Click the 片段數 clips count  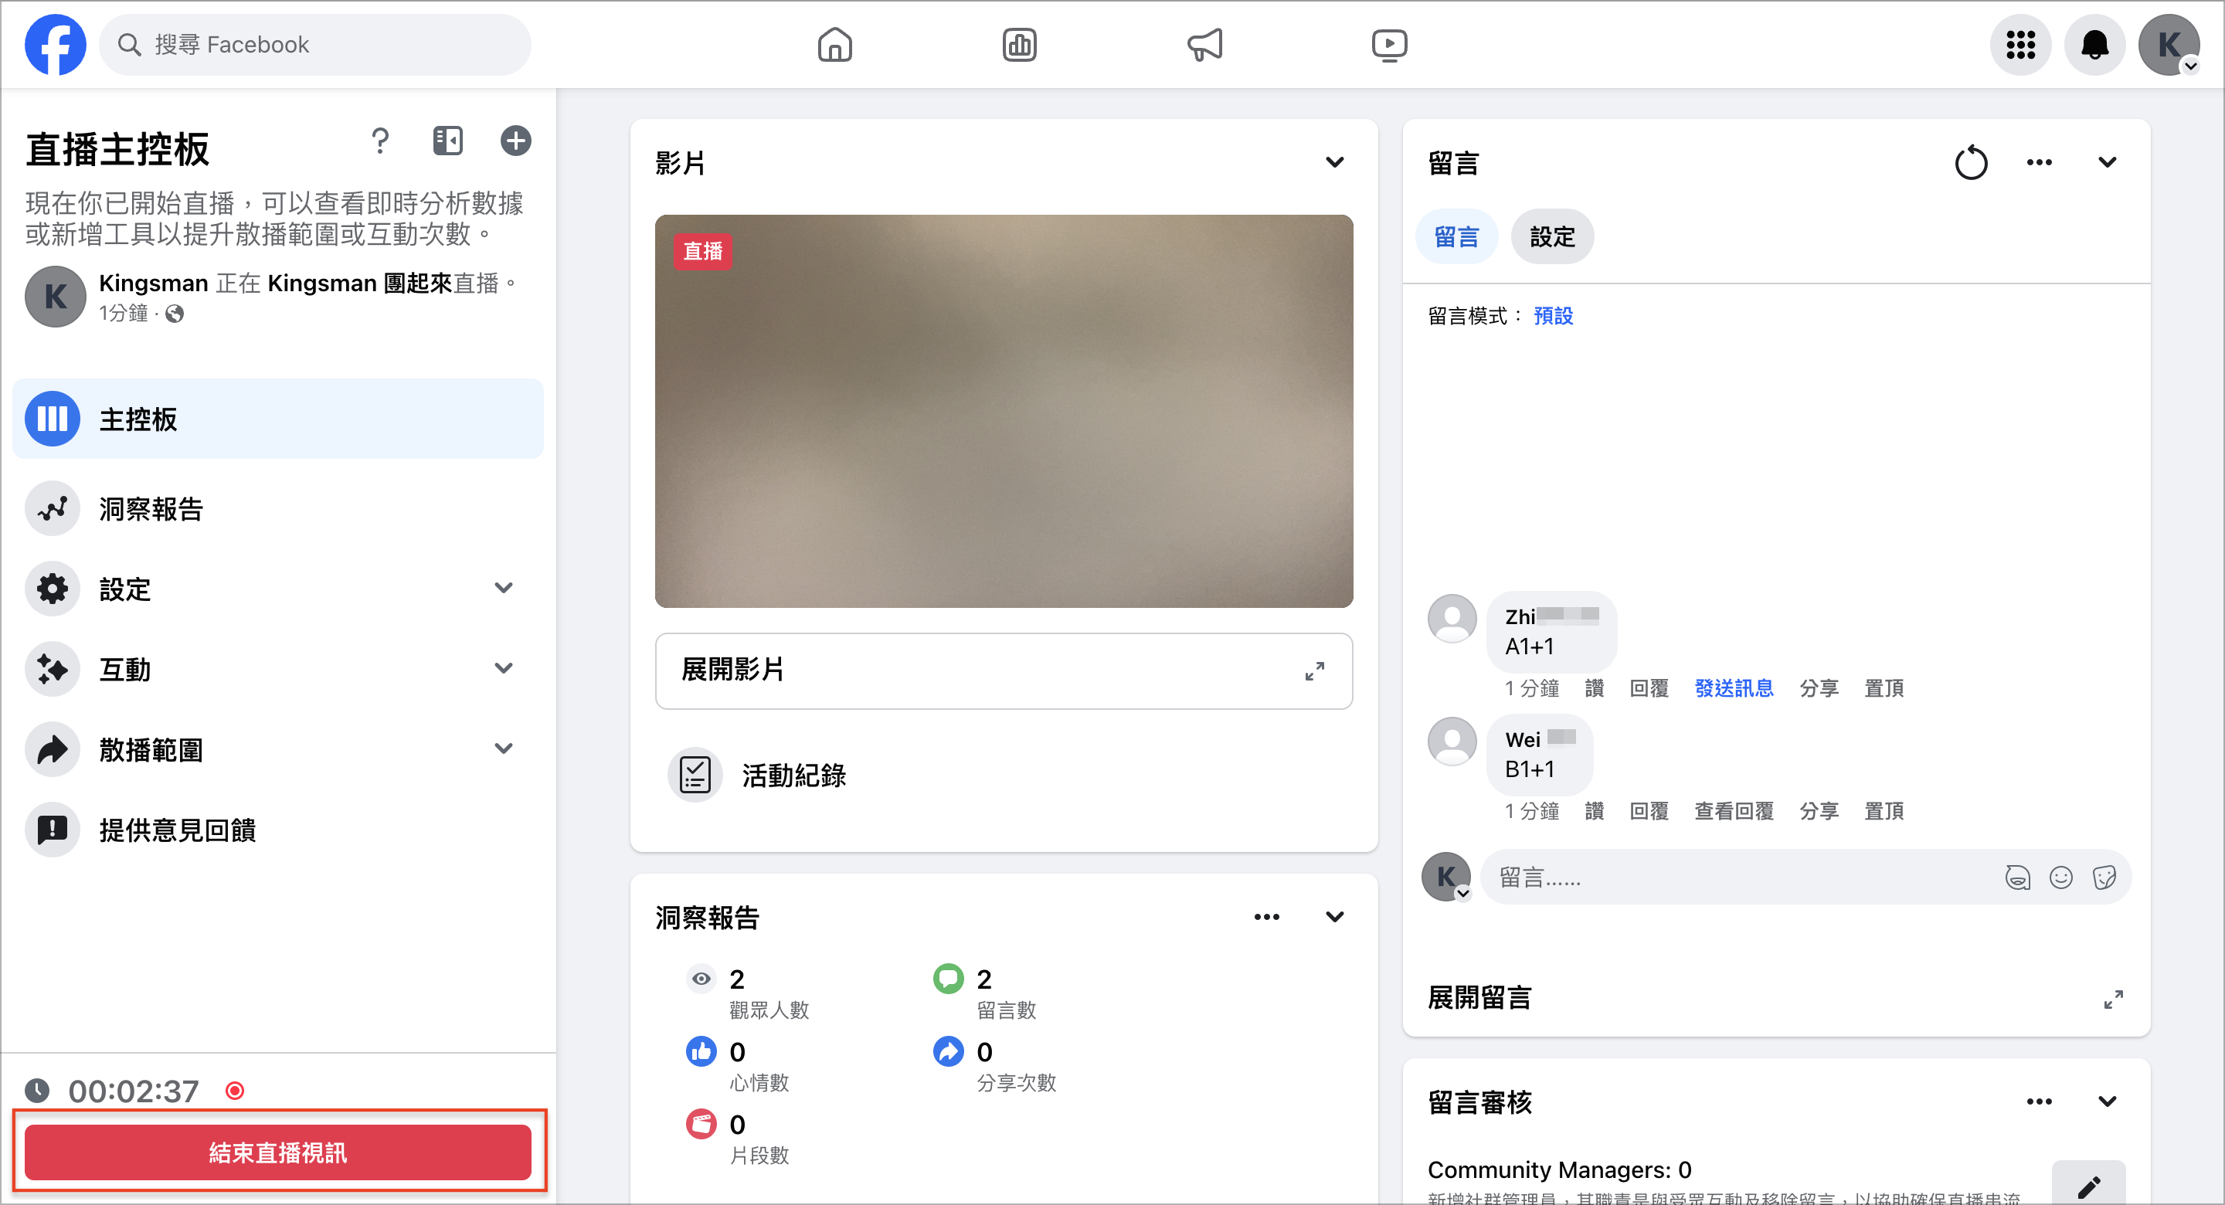(x=738, y=1138)
